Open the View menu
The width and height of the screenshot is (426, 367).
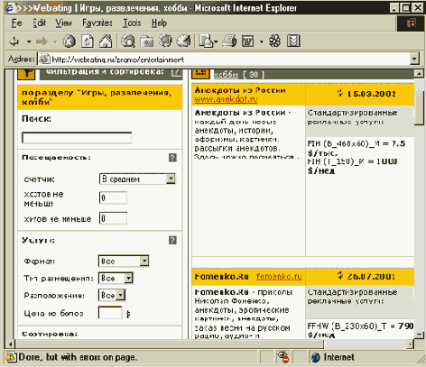tap(63, 23)
